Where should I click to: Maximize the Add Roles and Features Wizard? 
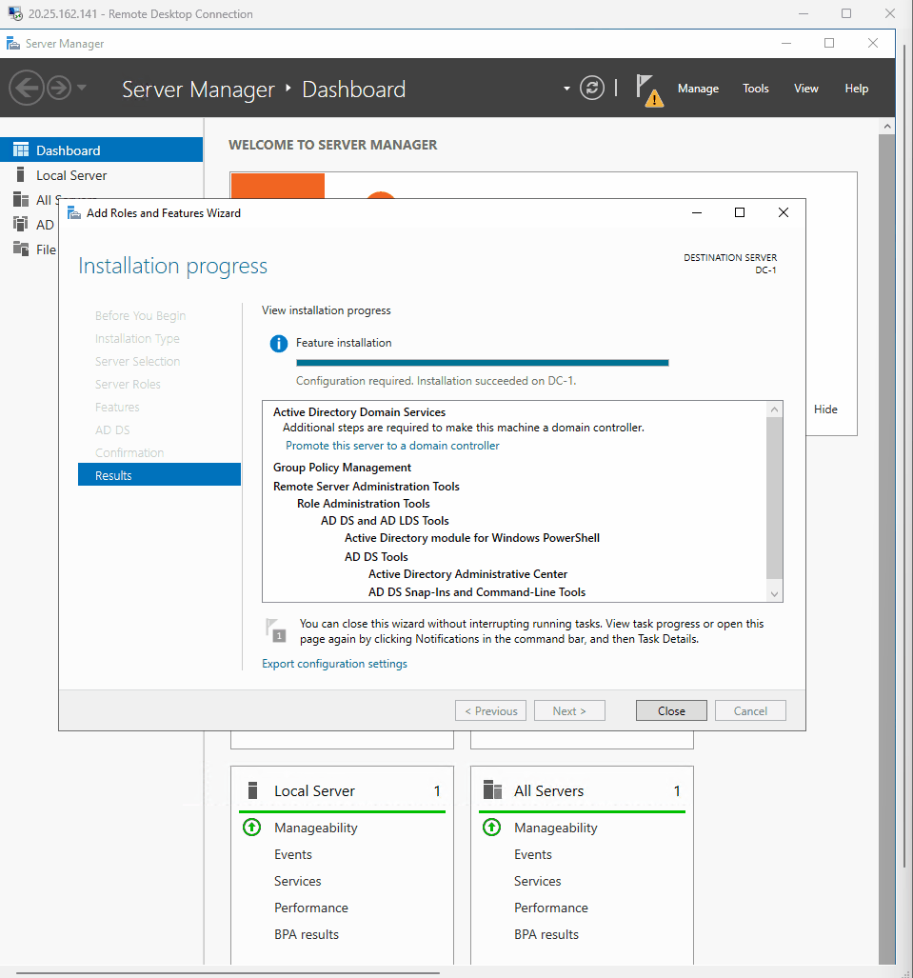point(740,212)
